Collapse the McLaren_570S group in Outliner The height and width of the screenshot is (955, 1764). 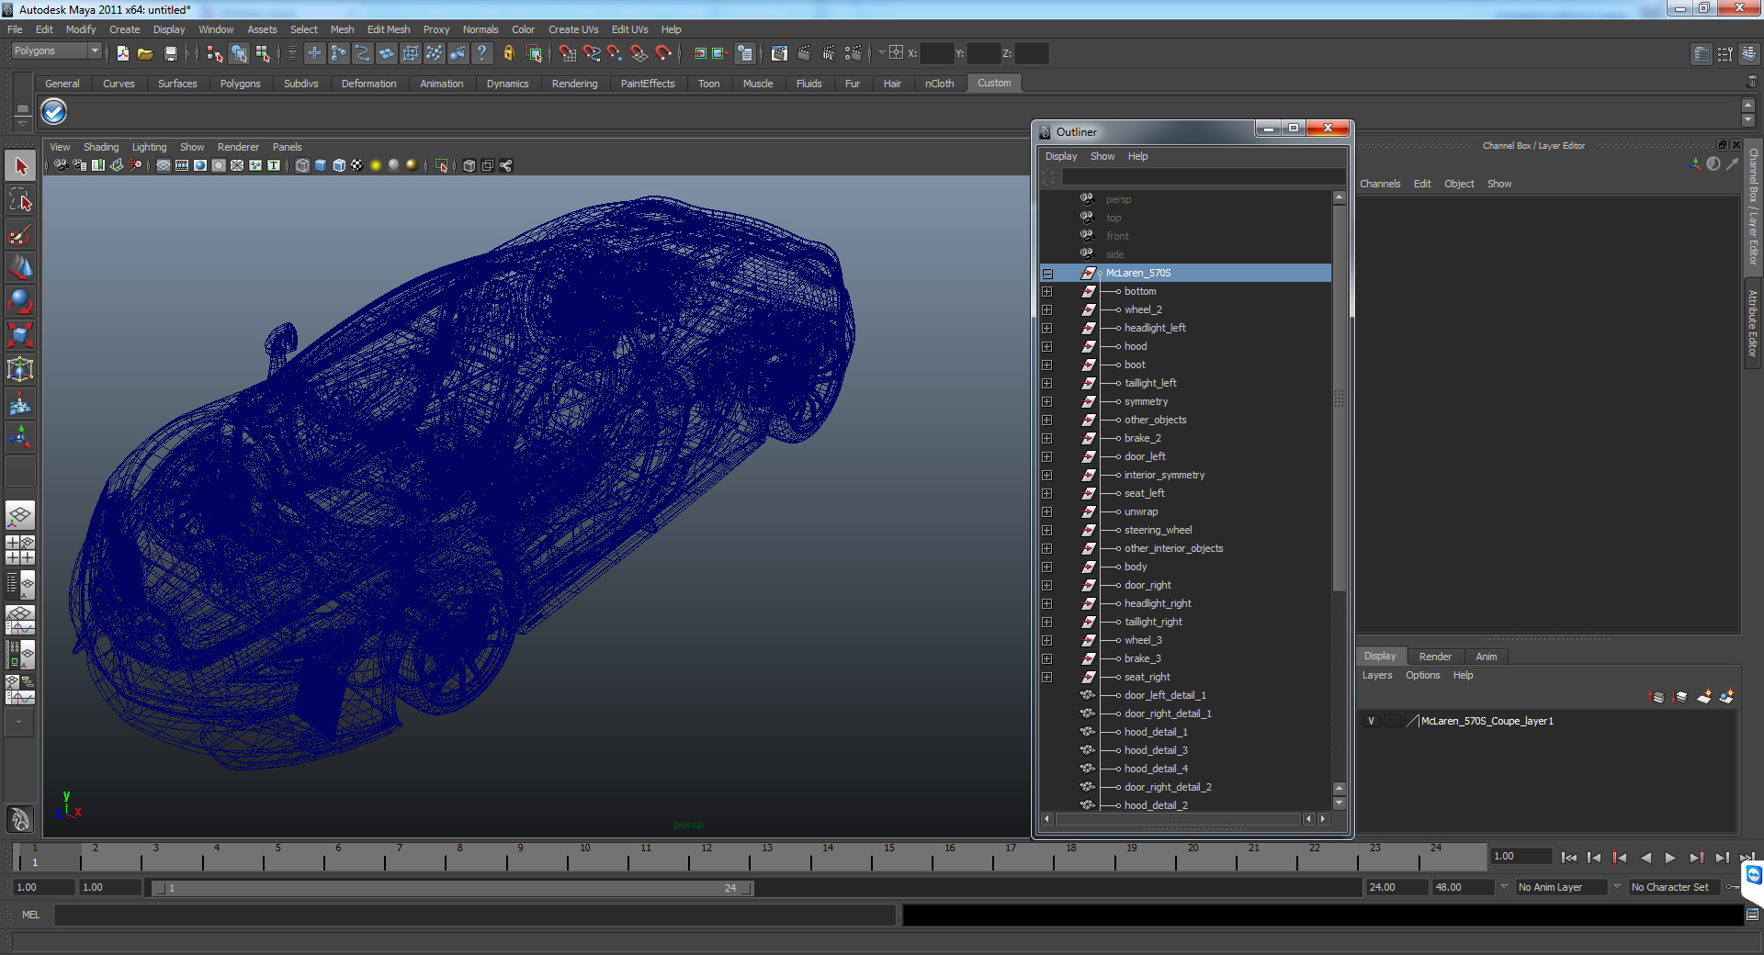pyautogui.click(x=1046, y=273)
